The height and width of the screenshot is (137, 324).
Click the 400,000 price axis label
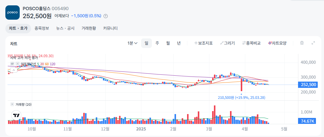tap(308, 62)
